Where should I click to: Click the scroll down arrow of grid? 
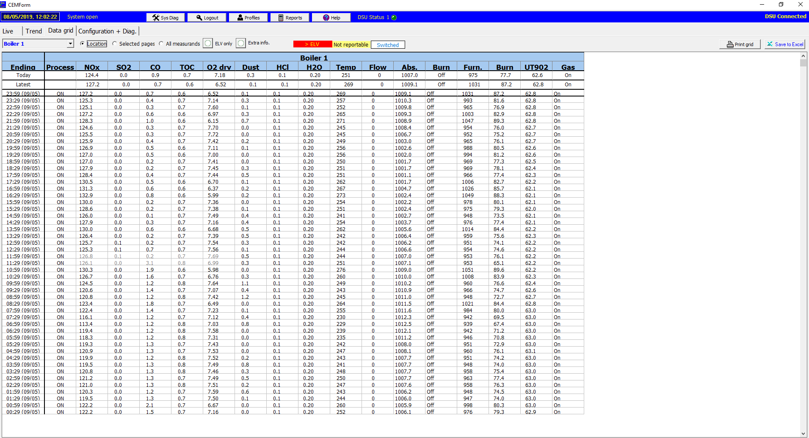coord(803,434)
